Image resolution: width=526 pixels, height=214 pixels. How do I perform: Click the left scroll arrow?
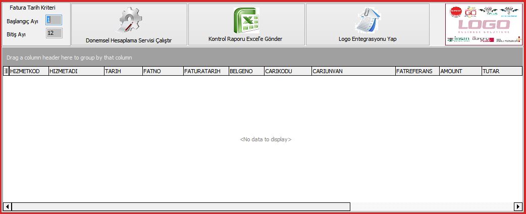(x=7, y=206)
